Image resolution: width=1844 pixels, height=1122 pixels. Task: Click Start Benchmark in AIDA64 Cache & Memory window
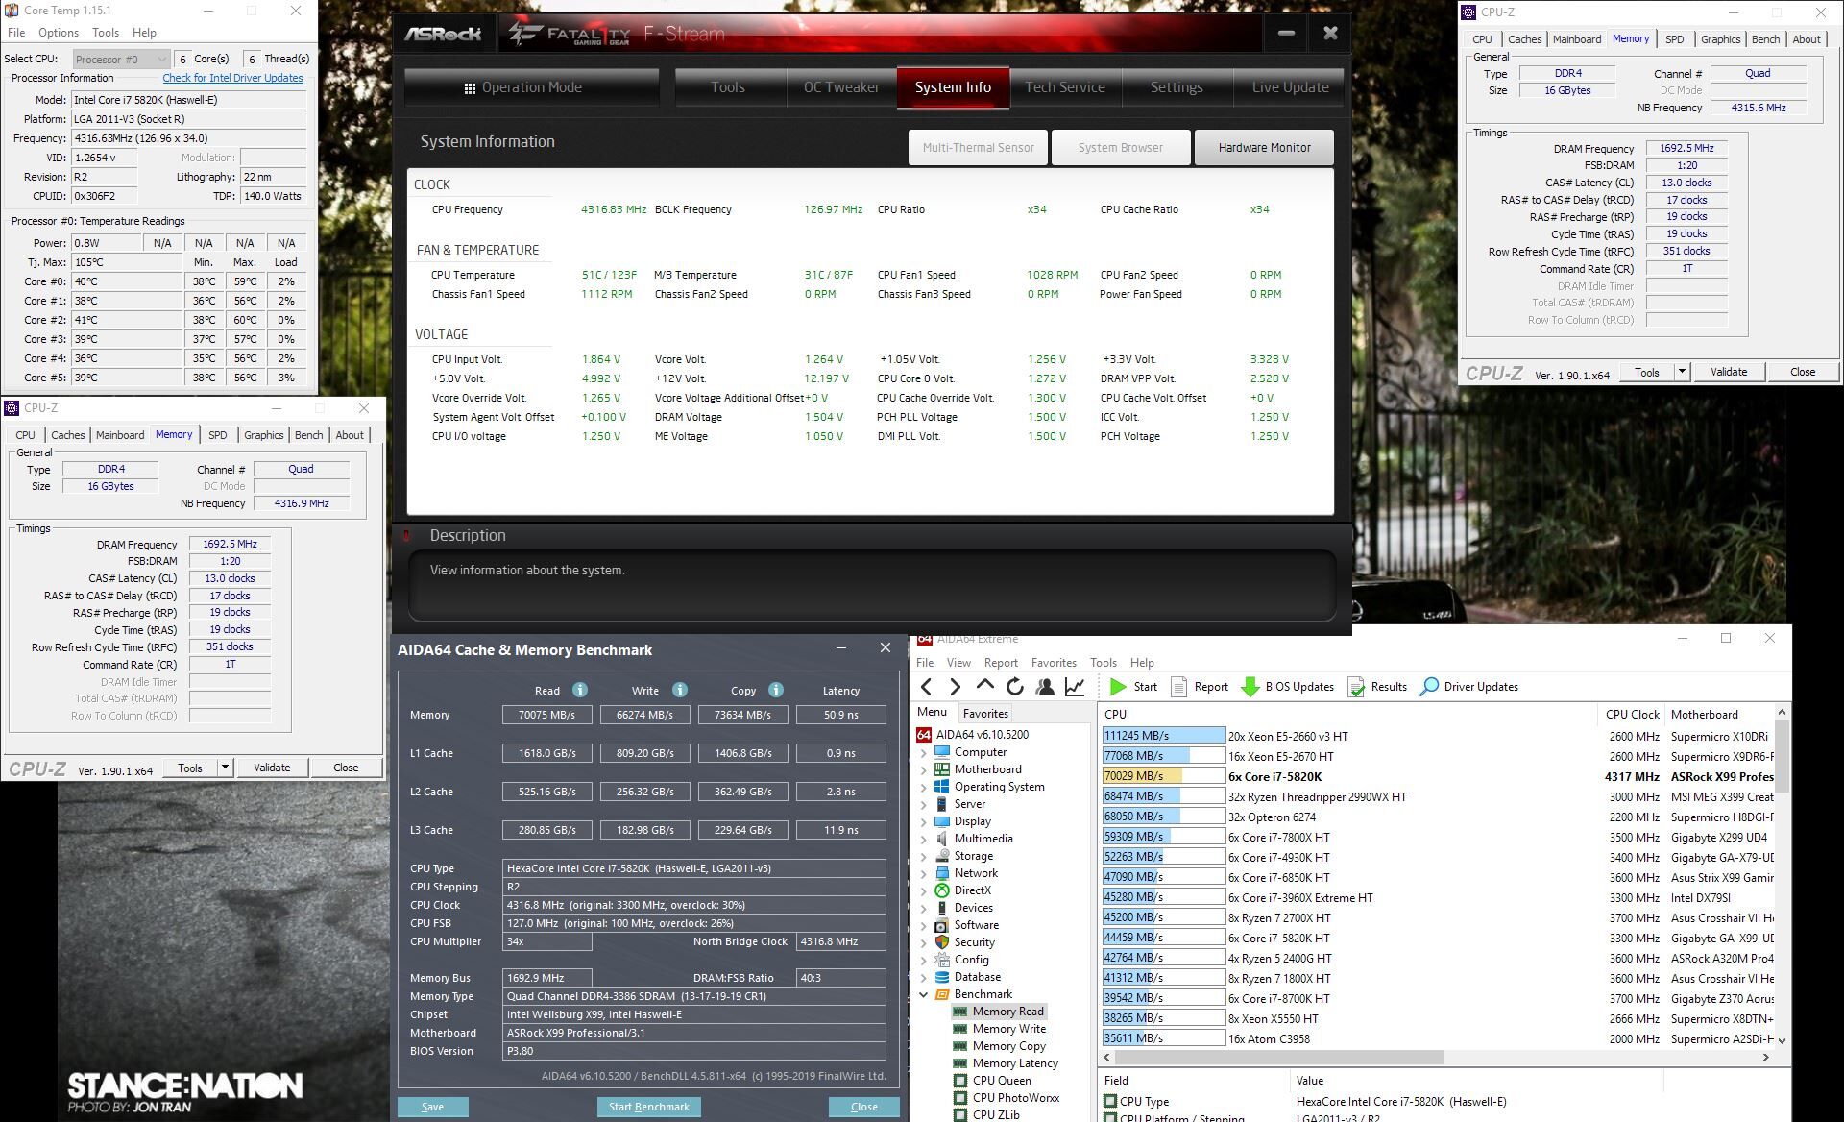point(648,1107)
